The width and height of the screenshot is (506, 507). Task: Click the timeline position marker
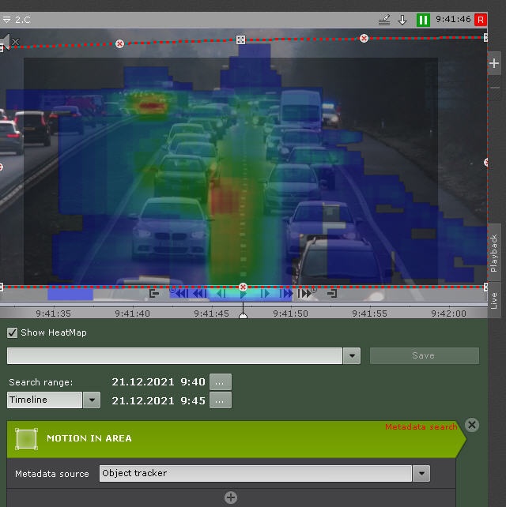click(243, 316)
